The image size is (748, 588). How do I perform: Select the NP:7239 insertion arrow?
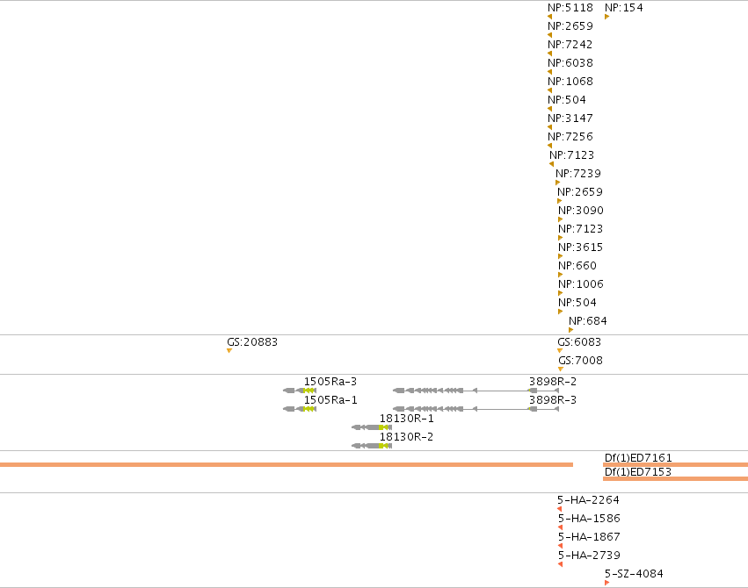point(557,183)
